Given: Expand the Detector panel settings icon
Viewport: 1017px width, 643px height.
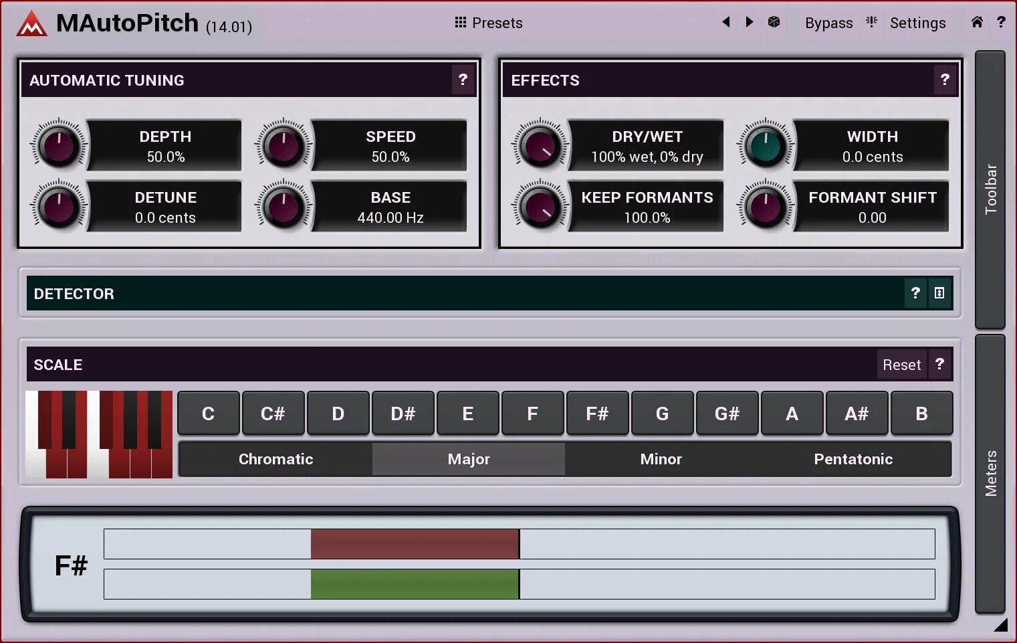Looking at the screenshot, I should pos(939,293).
